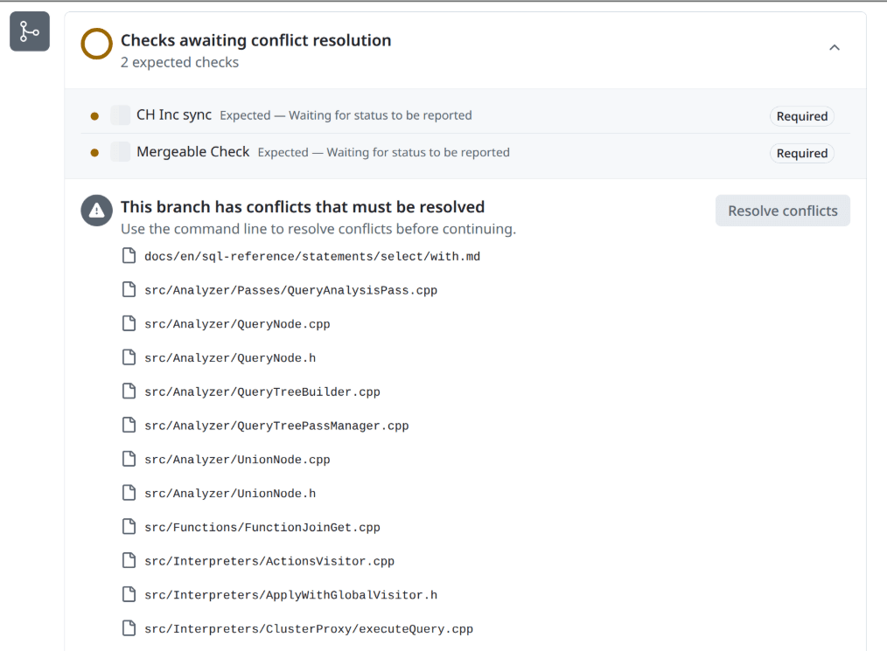Screen dimensions: 887x651
Task: Click the CH Inc sync avatar icon
Action: pos(121,115)
